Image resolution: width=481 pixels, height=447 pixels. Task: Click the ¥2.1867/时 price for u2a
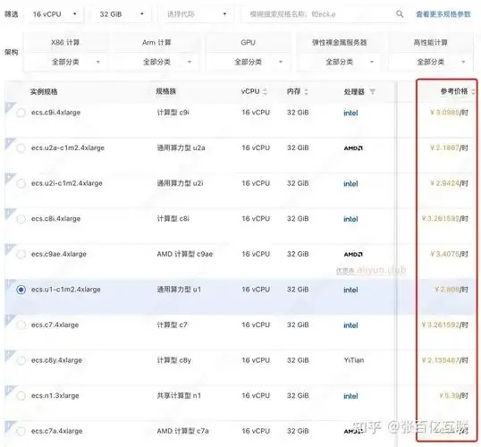(449, 148)
